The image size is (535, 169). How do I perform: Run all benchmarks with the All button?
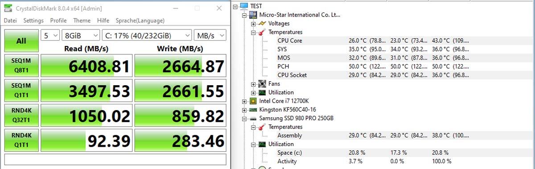click(21, 41)
